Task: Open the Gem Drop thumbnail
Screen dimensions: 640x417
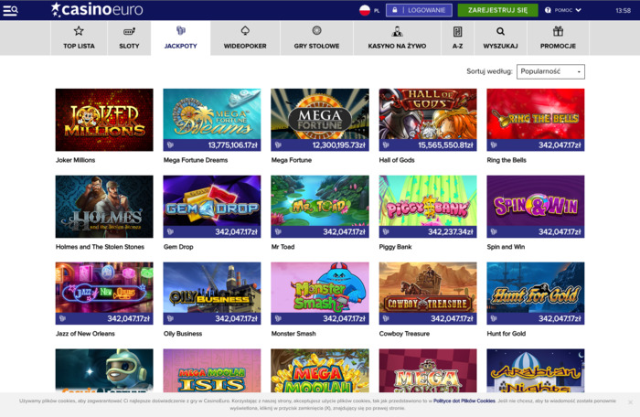Action: (212, 207)
